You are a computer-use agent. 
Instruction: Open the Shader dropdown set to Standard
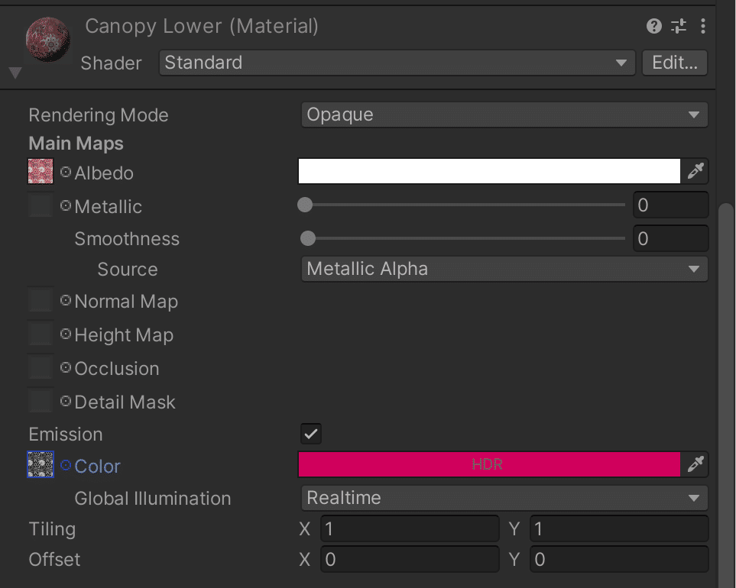tap(397, 63)
